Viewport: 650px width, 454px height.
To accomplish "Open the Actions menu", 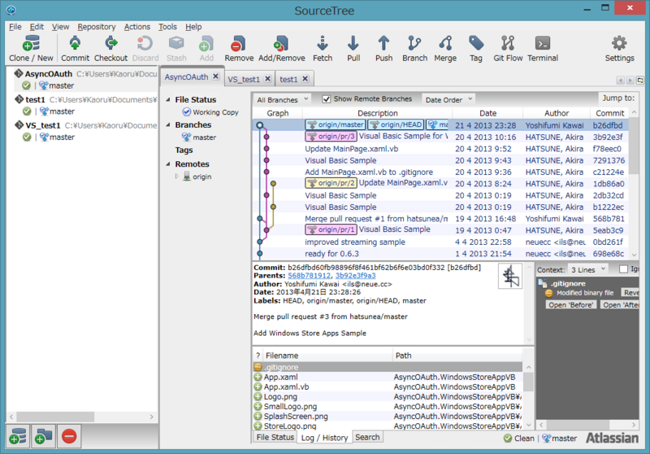I will [136, 27].
